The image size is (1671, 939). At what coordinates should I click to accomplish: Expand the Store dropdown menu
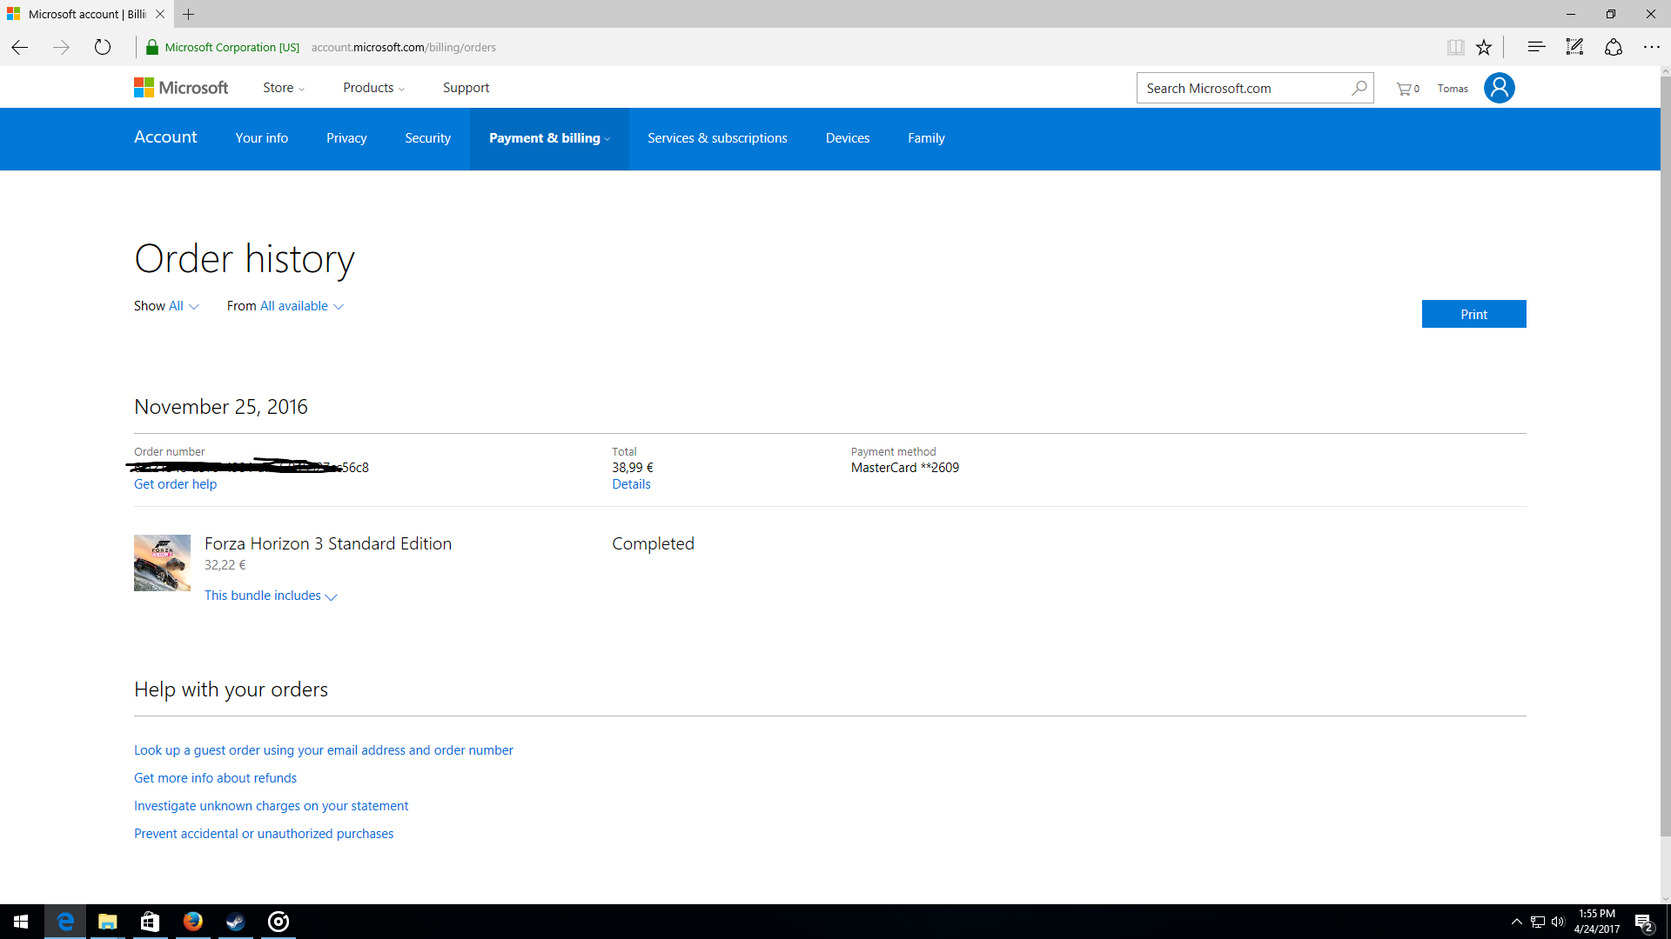click(x=284, y=88)
